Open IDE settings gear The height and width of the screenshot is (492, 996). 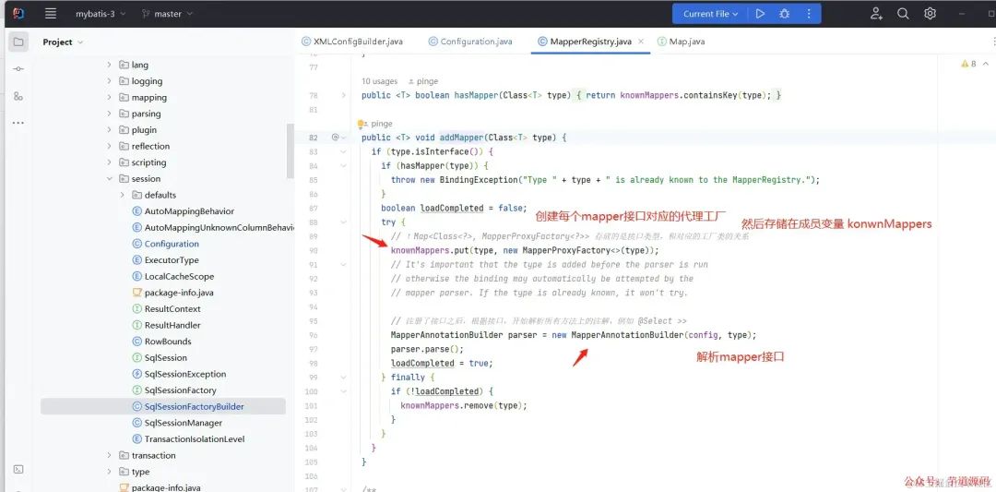click(930, 13)
